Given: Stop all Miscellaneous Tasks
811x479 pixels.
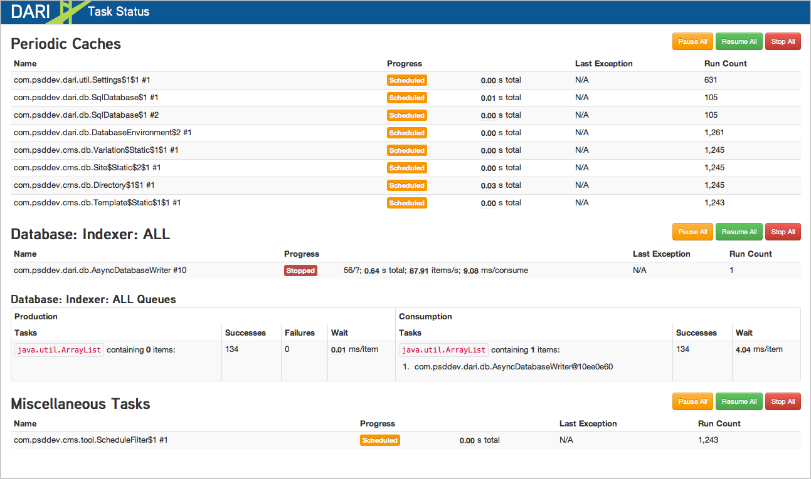Looking at the screenshot, I should point(783,401).
